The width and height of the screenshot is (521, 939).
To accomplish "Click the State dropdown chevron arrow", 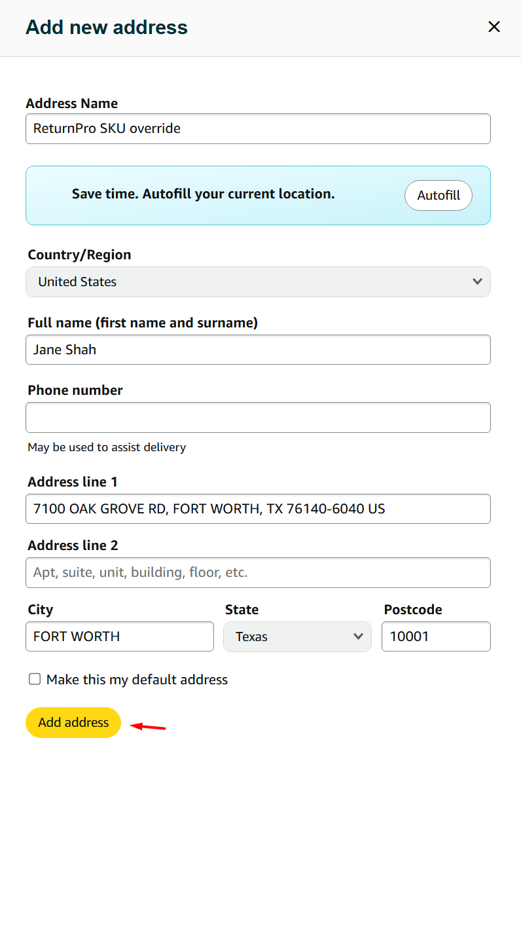I will [358, 636].
